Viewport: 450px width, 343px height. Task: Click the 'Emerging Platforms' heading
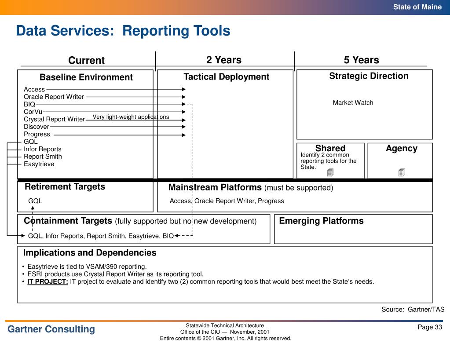coord(322,221)
